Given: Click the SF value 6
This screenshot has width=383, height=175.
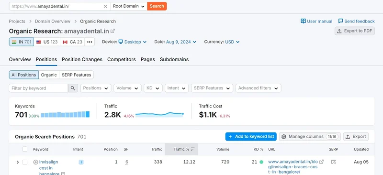Looking at the screenshot, I should coord(126,162).
